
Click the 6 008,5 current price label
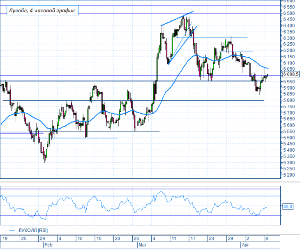pos(290,74)
